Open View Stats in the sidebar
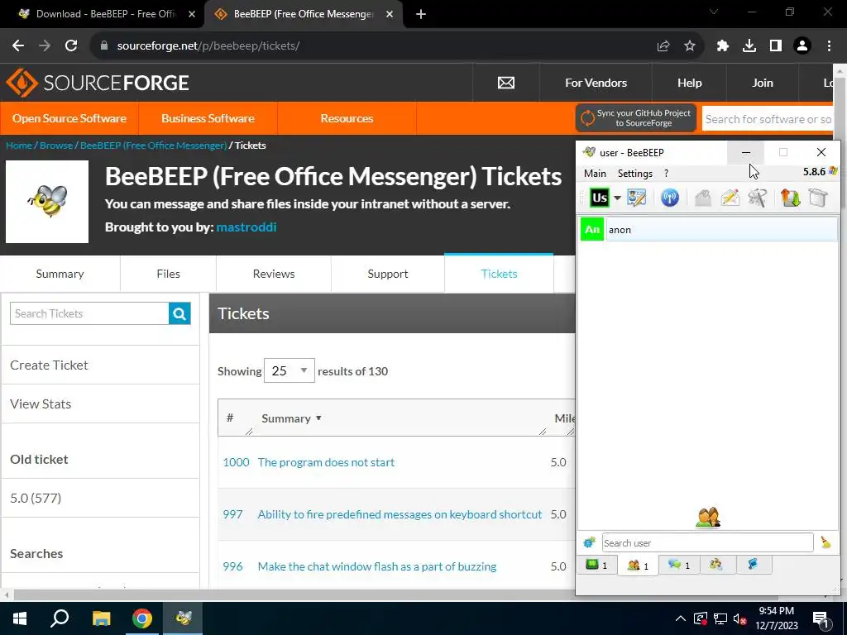 click(41, 403)
